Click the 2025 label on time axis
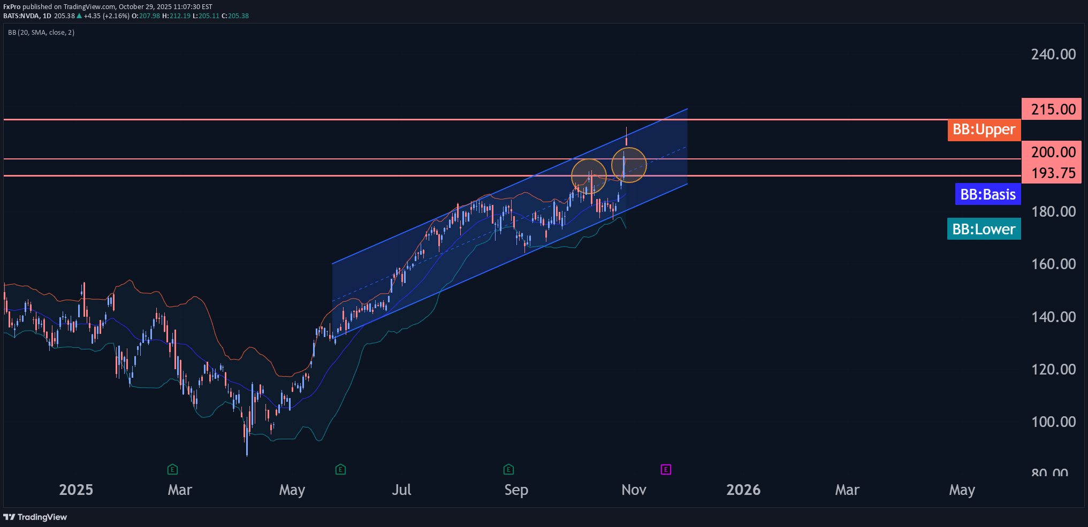Image resolution: width=1088 pixels, height=527 pixels. 76,490
